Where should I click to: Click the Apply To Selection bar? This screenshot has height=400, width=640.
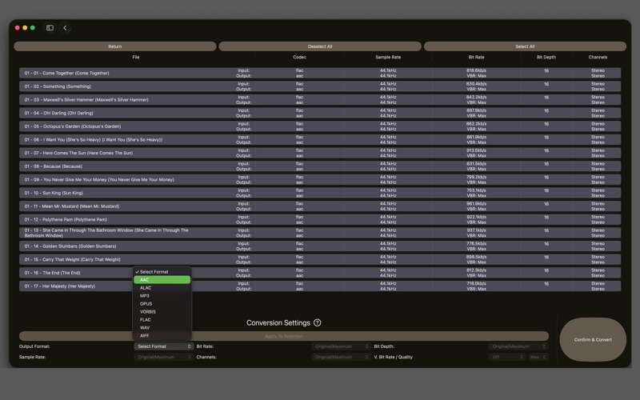coord(284,336)
